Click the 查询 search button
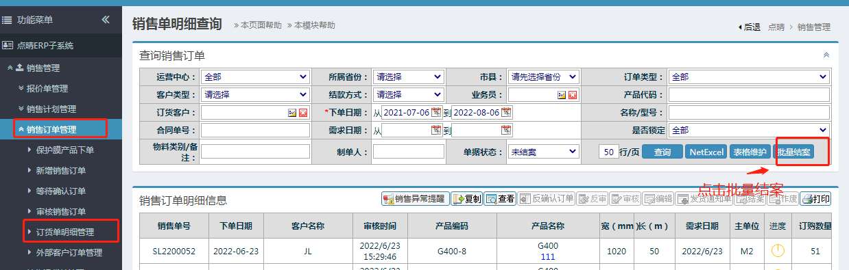Screen dimensions: 849x270 pos(662,152)
